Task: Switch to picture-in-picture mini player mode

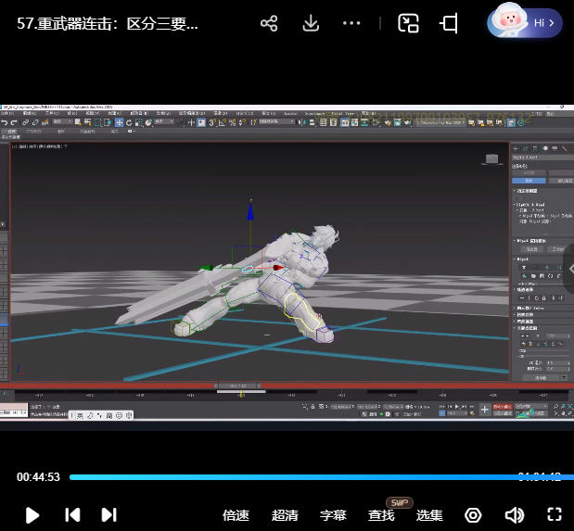Action: click(x=408, y=23)
